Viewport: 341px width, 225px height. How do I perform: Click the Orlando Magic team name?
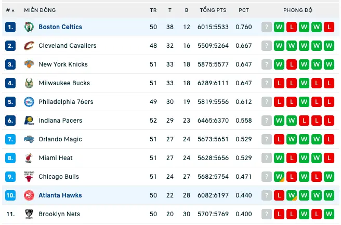pyautogui.click(x=60, y=139)
